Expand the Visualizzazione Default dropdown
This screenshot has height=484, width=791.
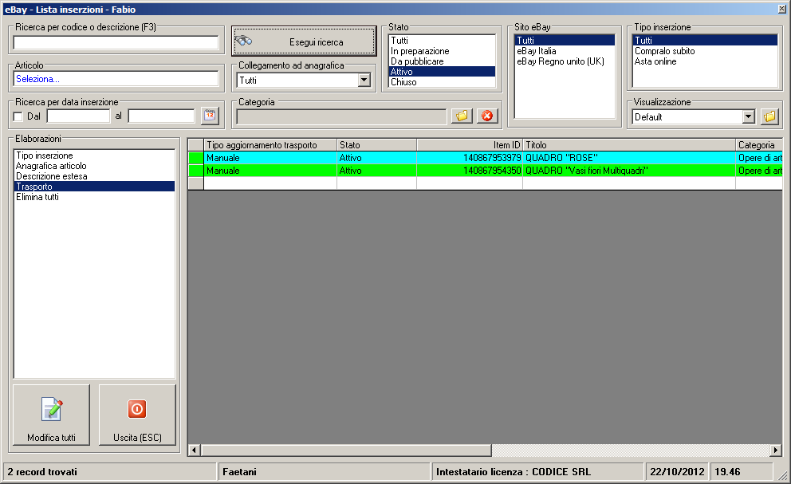749,116
